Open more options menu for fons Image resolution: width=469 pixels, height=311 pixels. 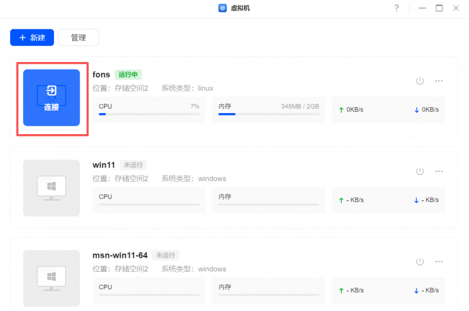pos(439,81)
